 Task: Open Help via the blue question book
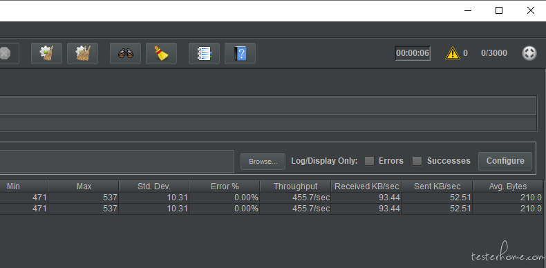pyautogui.click(x=240, y=54)
